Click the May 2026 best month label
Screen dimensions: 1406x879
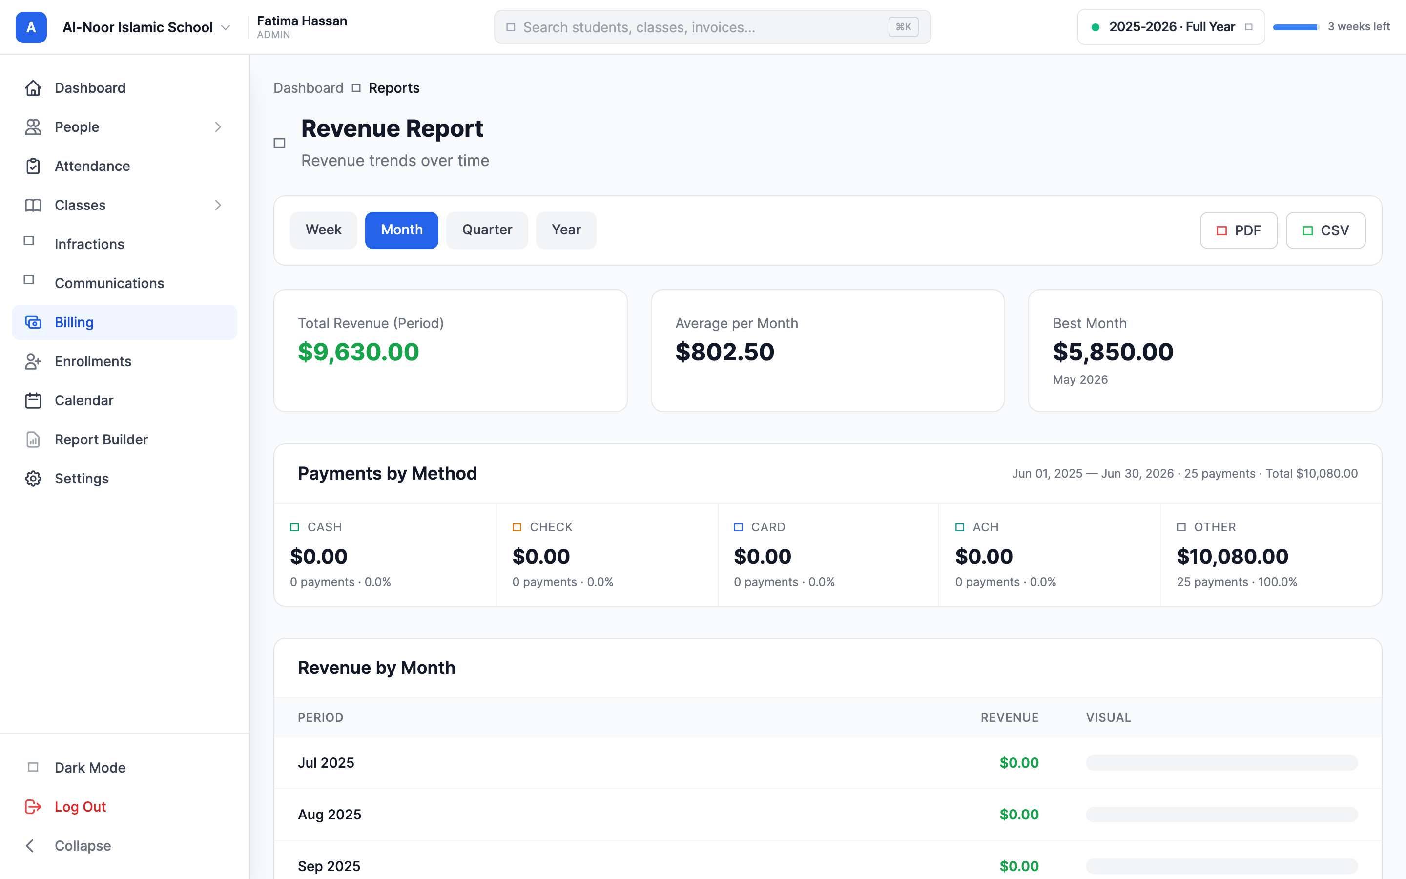1080,379
